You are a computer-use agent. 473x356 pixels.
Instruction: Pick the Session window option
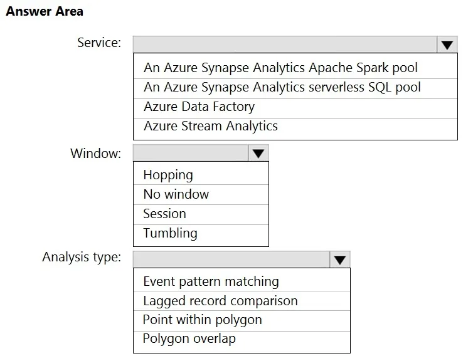[201, 214]
